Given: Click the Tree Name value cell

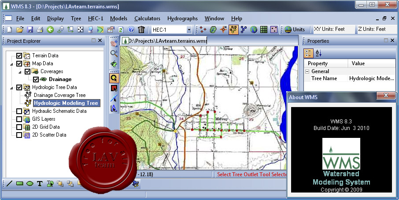Looking at the screenshot, I should (x=372, y=78).
